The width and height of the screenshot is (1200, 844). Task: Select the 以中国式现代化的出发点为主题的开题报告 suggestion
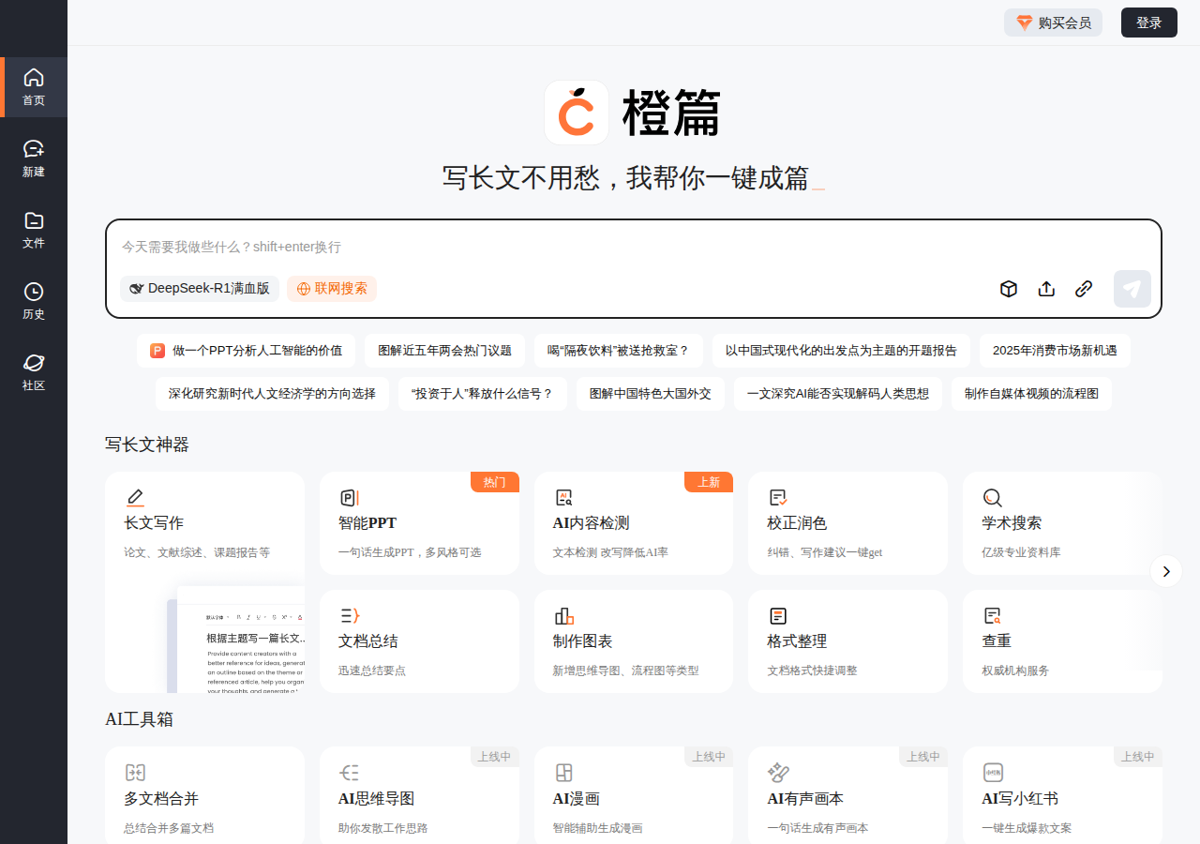coord(841,351)
